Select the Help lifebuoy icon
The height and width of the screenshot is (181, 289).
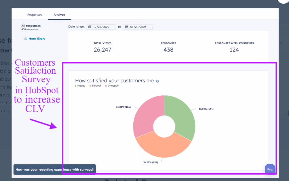270,169
